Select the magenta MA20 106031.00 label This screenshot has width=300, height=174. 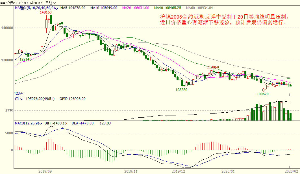click(136, 8)
